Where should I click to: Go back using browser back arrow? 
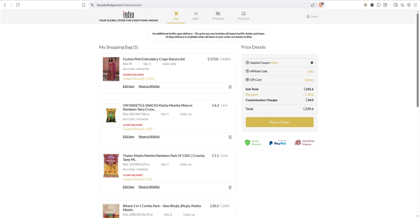click(5, 5)
